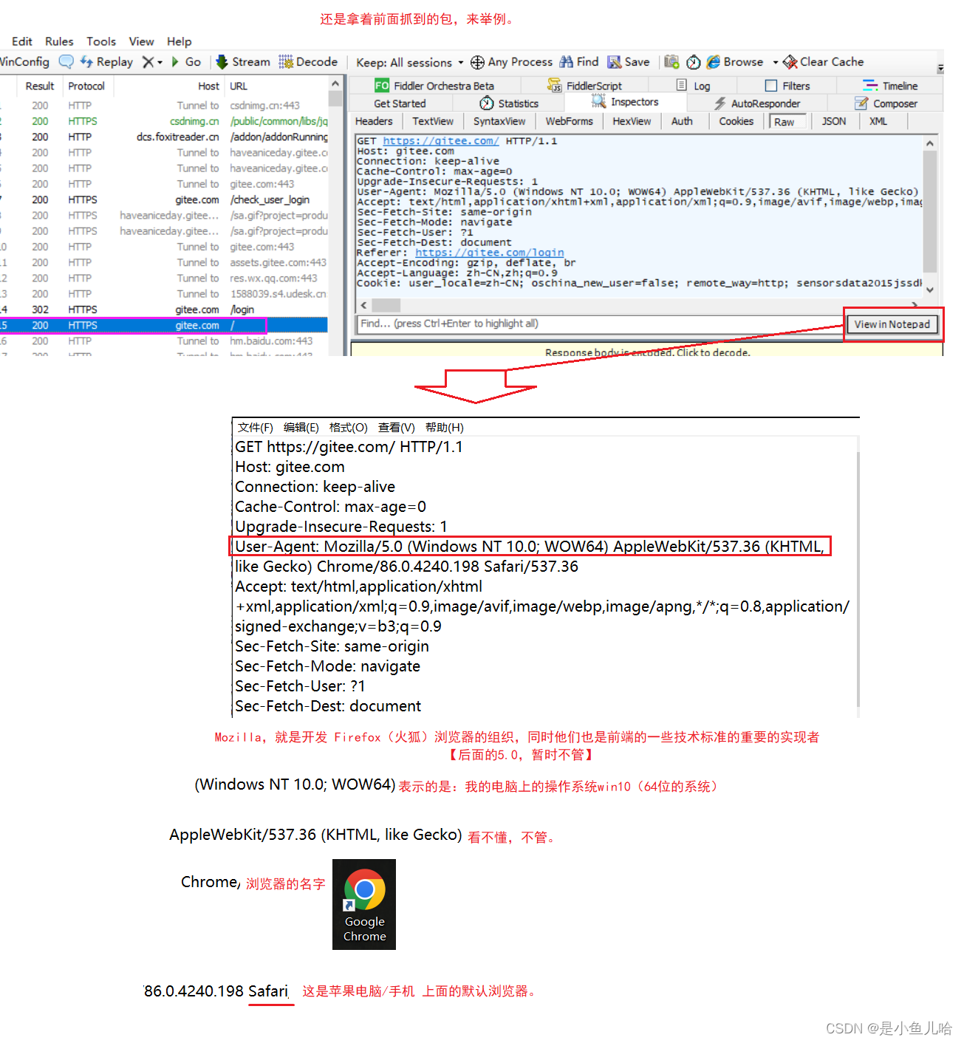Select the gitee.com /check_user_login session
Screen dimensions: 964x1043
[164, 199]
